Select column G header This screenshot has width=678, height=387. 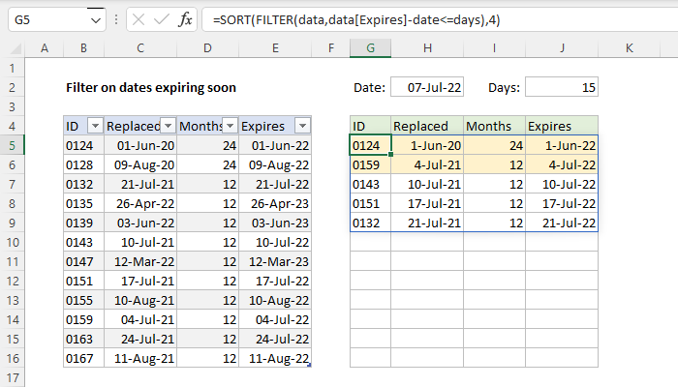[x=370, y=48]
